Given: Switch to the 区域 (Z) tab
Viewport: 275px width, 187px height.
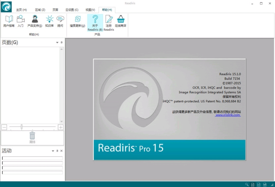Looking at the screenshot, I should (40, 10).
